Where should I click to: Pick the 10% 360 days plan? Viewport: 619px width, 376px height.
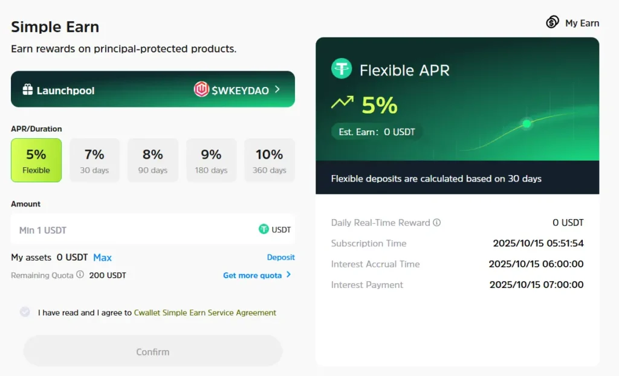coord(269,160)
